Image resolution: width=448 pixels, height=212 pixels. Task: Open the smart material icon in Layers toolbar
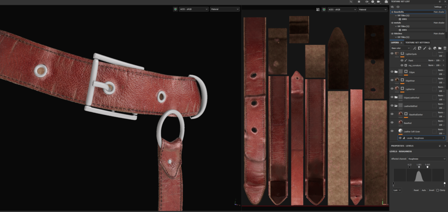tap(435, 48)
